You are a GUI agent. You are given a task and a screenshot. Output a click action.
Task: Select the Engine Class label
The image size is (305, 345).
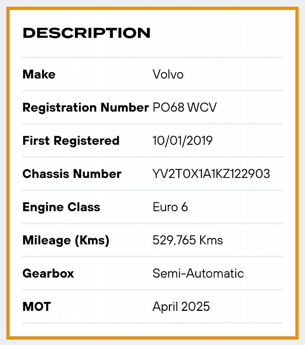click(61, 207)
